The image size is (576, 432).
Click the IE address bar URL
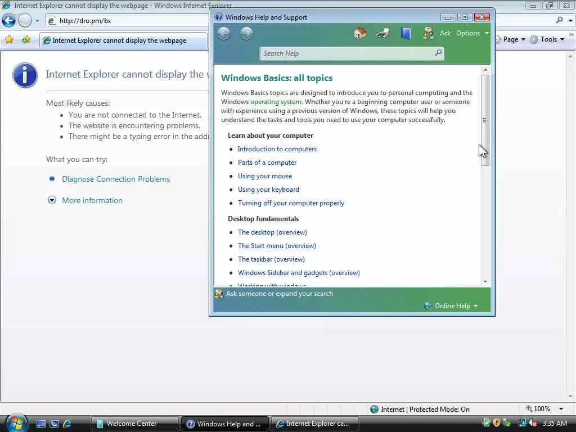(x=85, y=21)
